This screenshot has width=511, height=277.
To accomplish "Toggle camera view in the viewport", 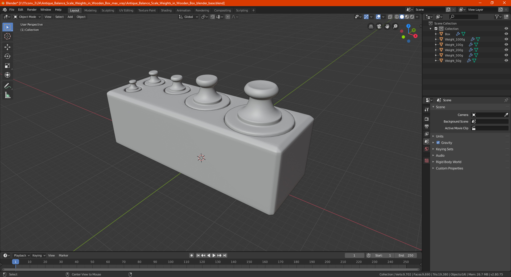I will point(379,26).
